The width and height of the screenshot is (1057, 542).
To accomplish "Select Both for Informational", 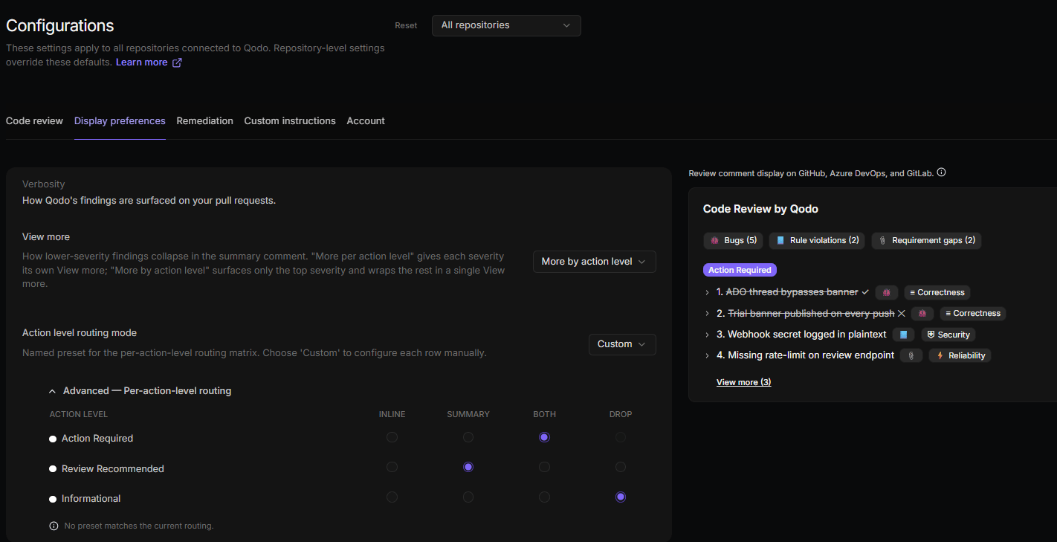I will click(x=544, y=497).
